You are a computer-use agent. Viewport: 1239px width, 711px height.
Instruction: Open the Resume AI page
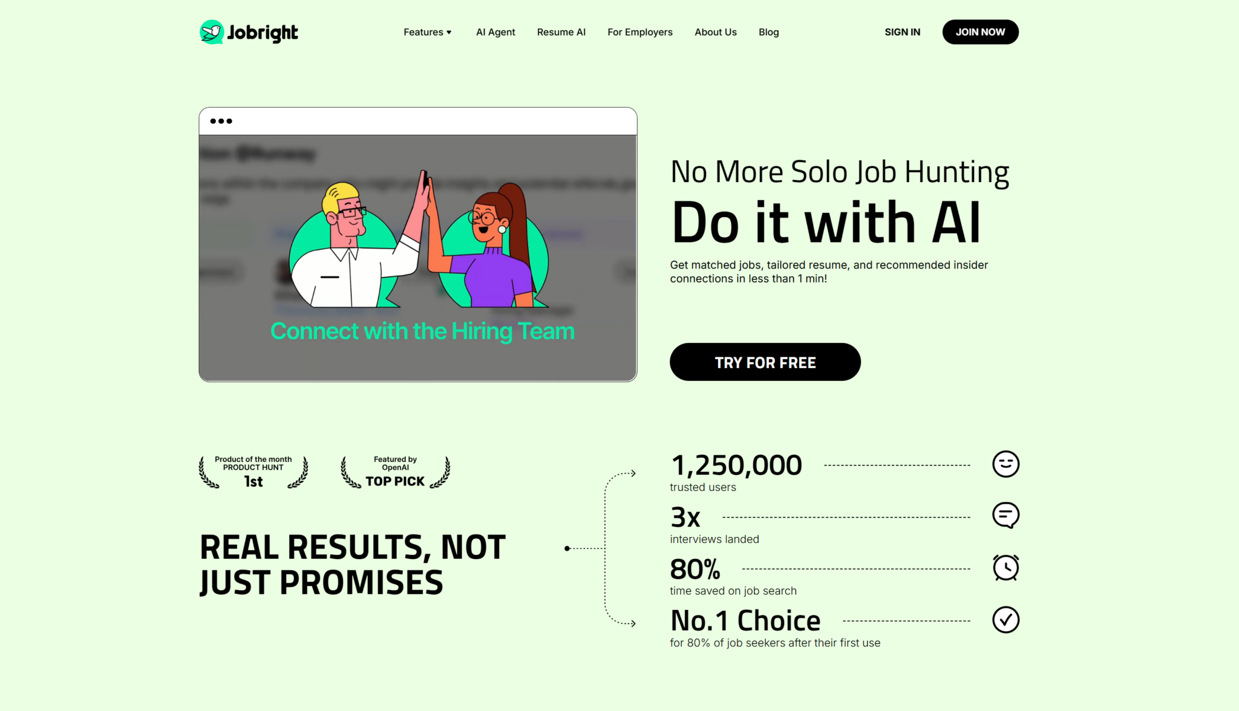click(561, 32)
